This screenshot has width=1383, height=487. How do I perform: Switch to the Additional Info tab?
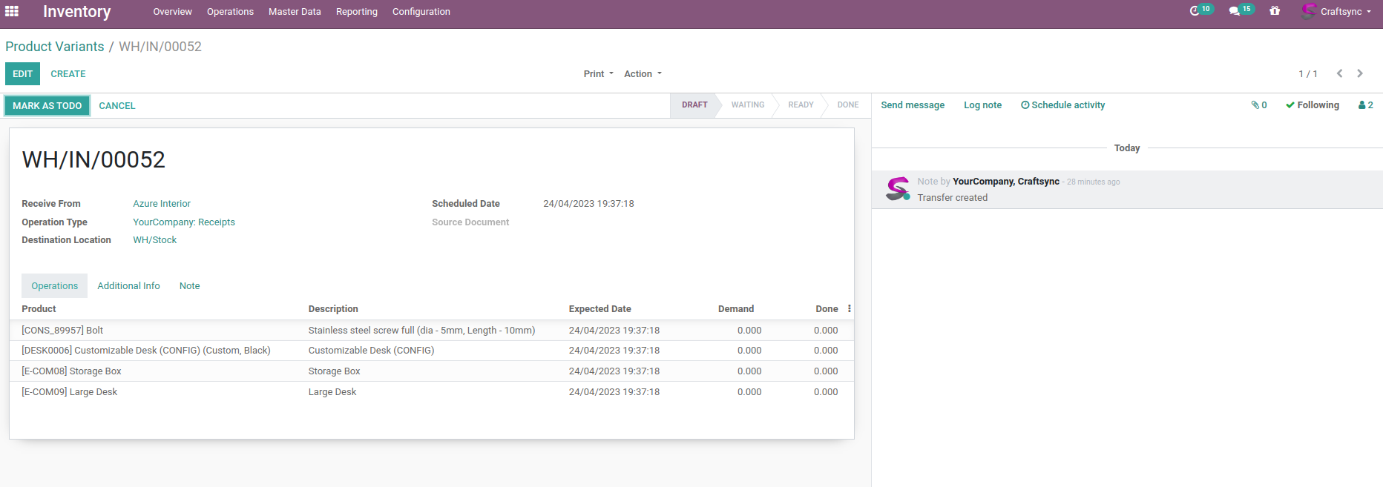(128, 286)
